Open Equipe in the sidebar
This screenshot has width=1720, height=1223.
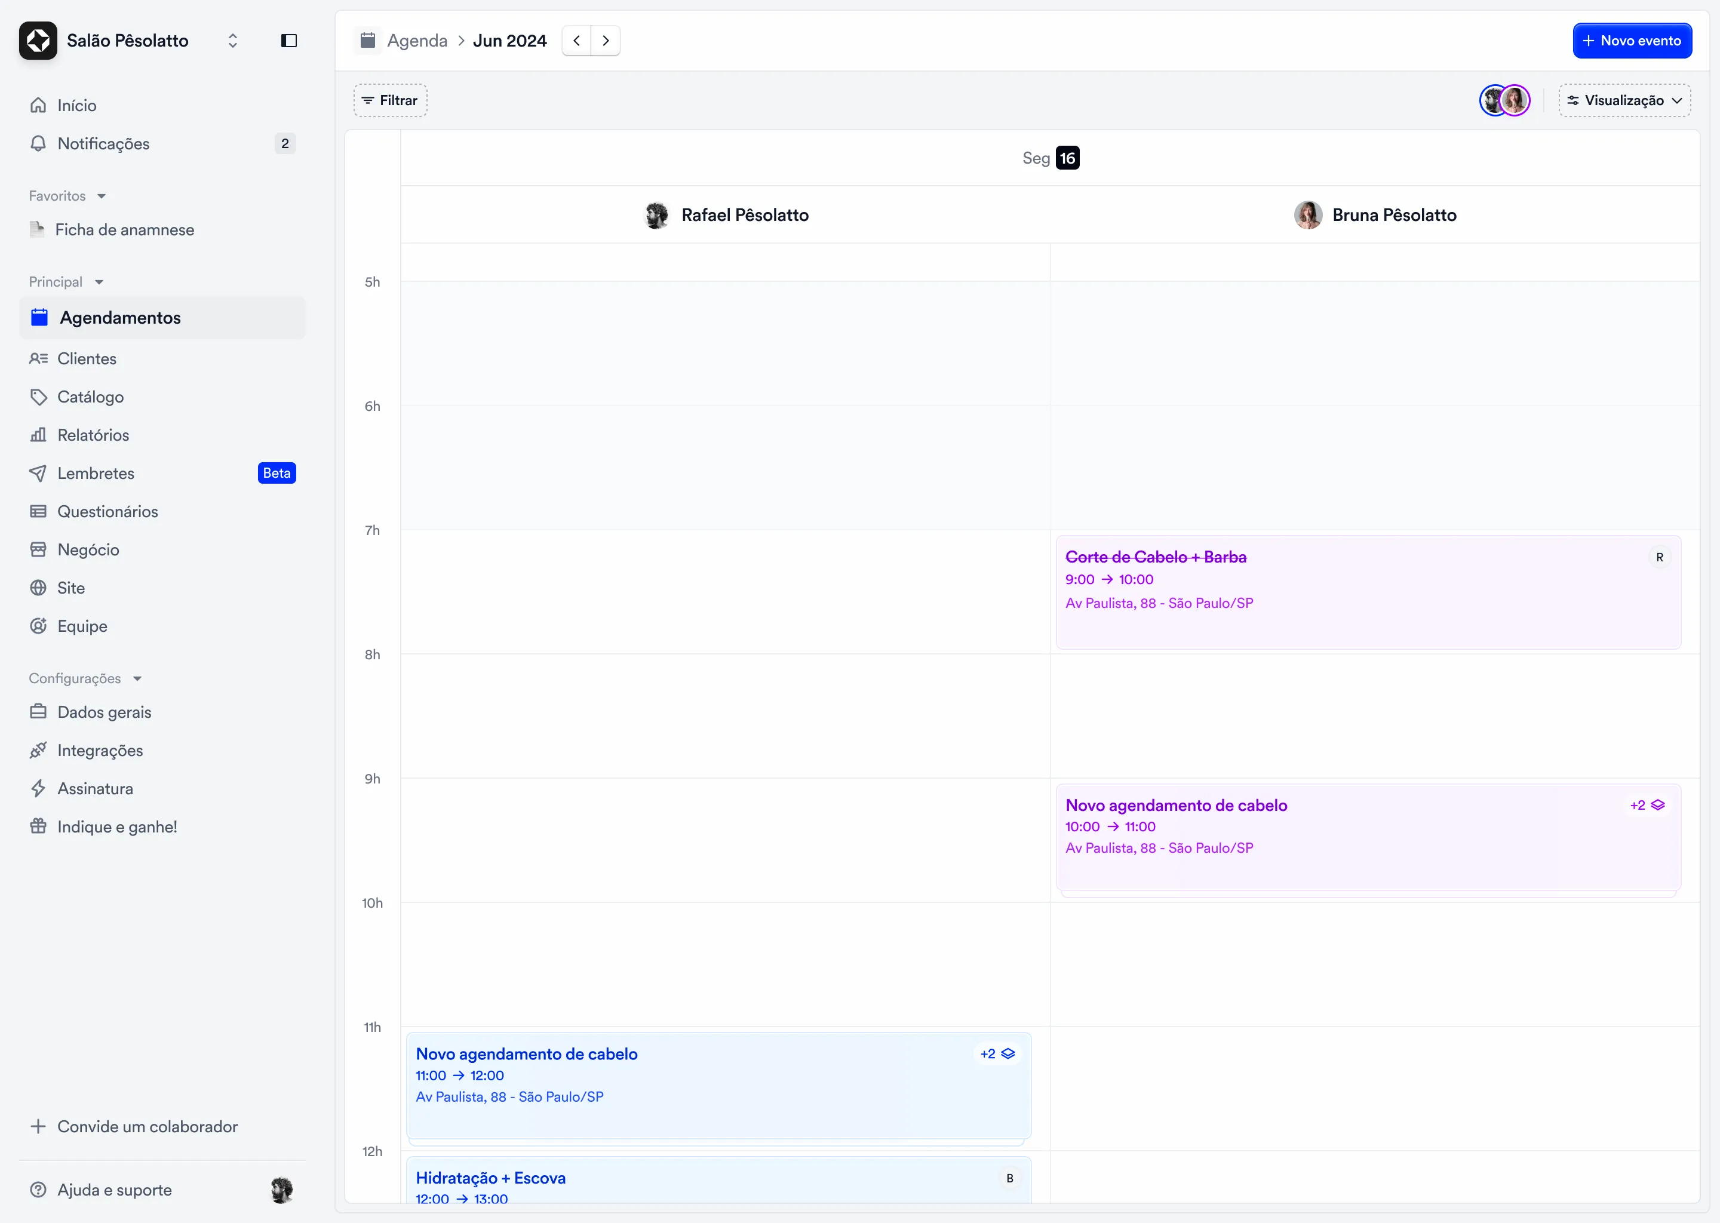pyautogui.click(x=162, y=626)
